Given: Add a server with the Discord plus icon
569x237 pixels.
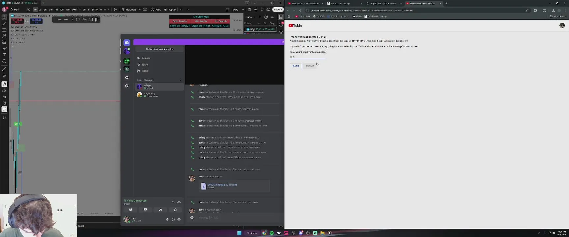Looking at the screenshot, I should 127,77.
